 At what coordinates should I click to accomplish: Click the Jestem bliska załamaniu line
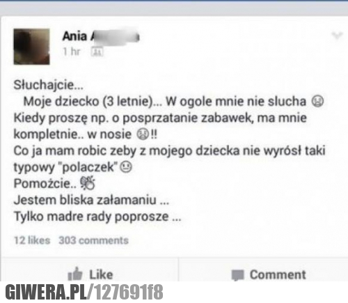pos(91,200)
